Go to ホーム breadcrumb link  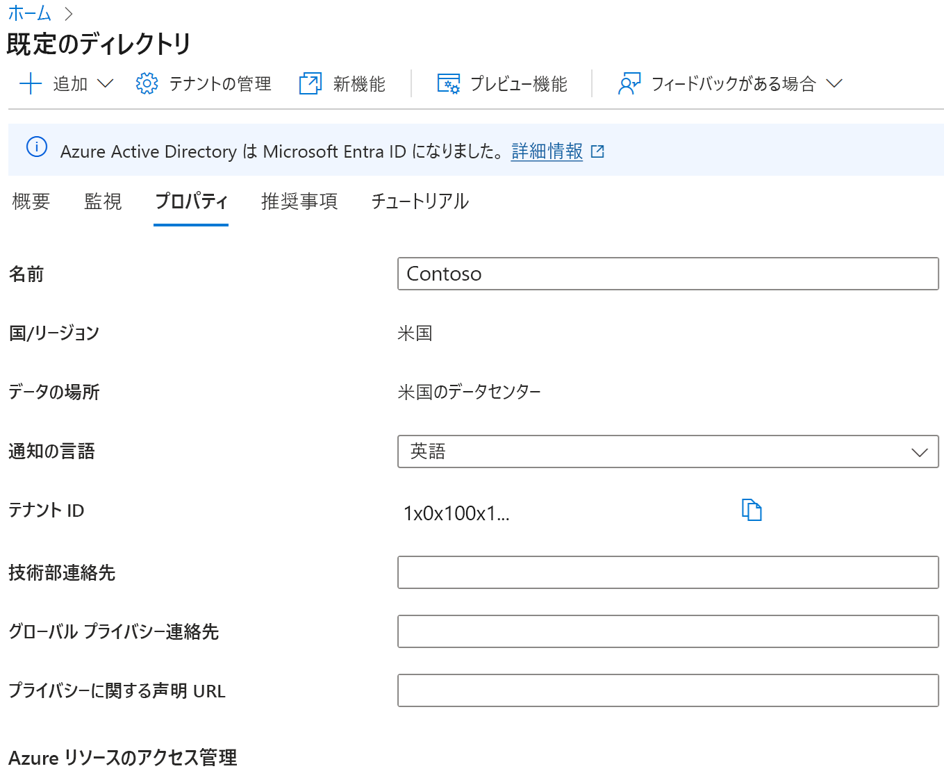click(x=30, y=13)
